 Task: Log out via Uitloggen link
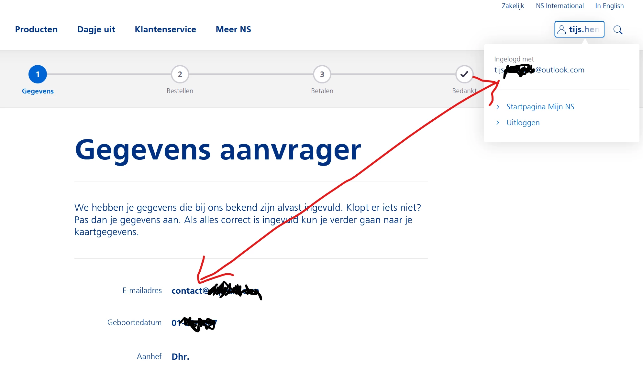coord(523,123)
